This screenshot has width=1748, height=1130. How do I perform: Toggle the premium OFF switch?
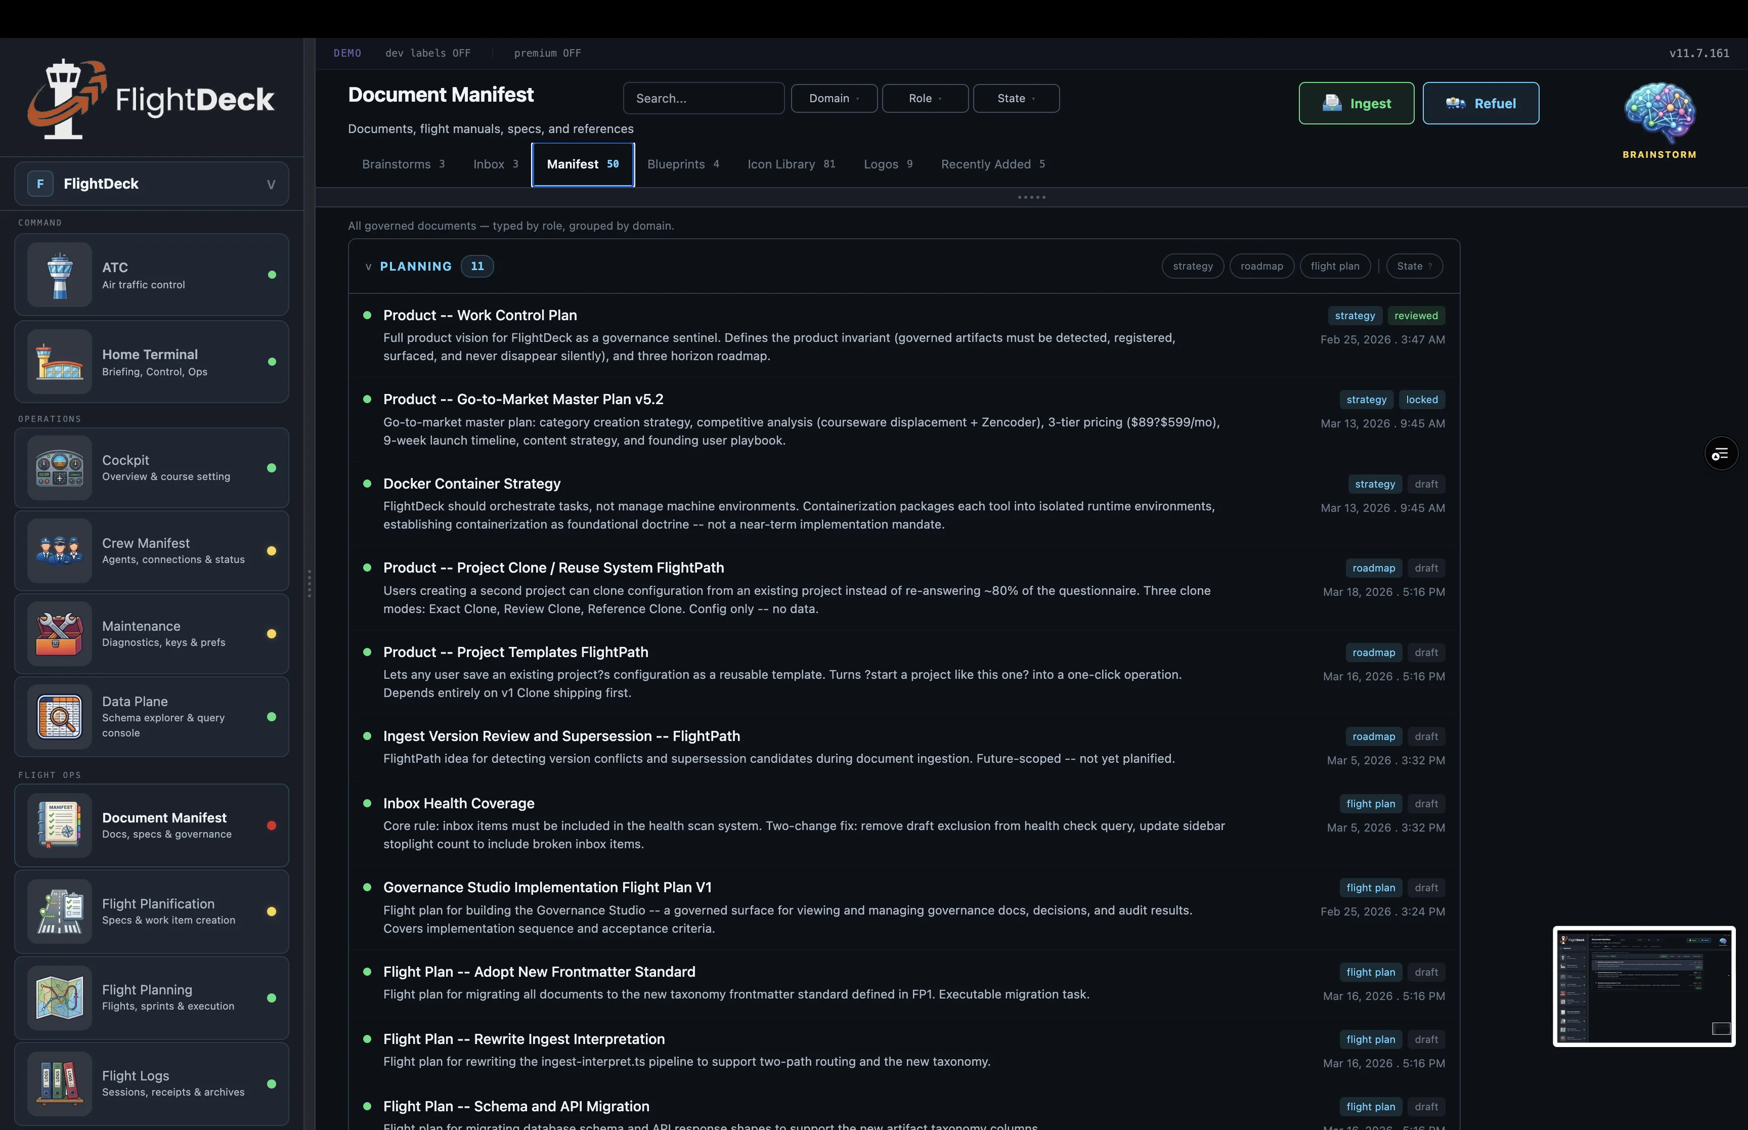pyautogui.click(x=547, y=53)
